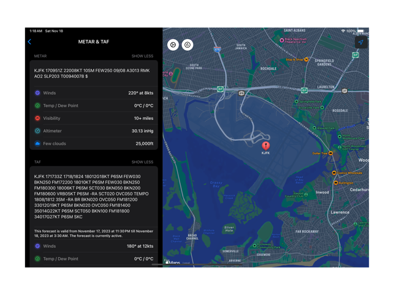Tap the Wi-Fi status icon

343,31
